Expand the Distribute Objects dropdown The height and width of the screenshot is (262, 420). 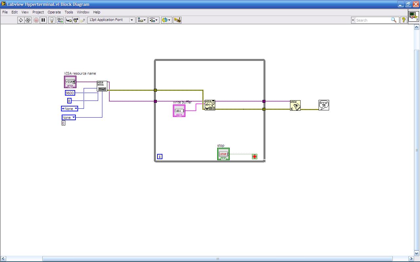coord(154,20)
